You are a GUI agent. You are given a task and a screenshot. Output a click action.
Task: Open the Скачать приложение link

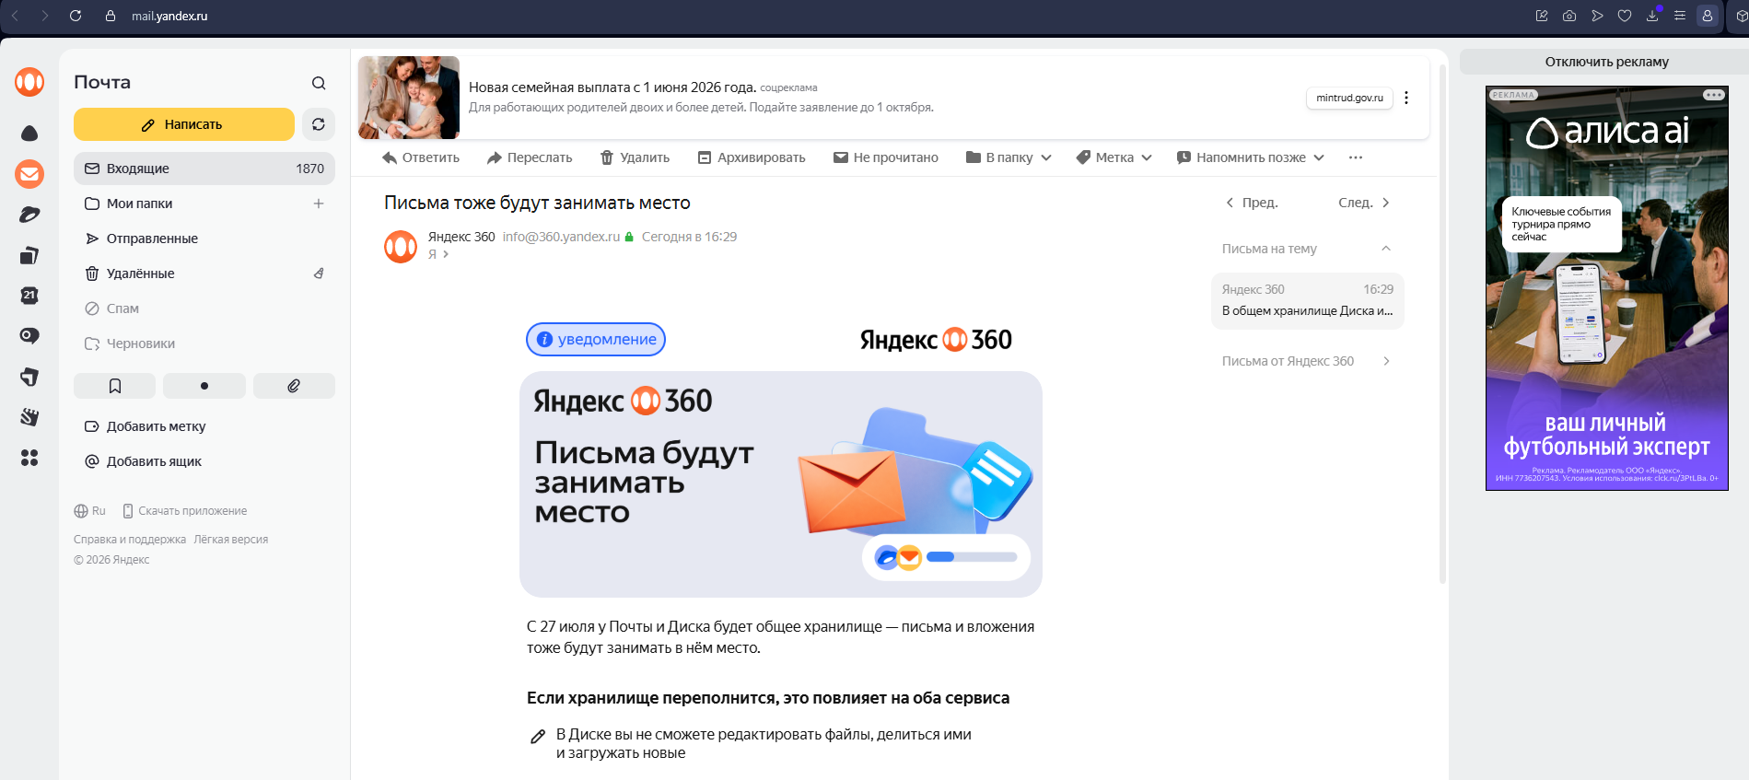[x=185, y=511]
